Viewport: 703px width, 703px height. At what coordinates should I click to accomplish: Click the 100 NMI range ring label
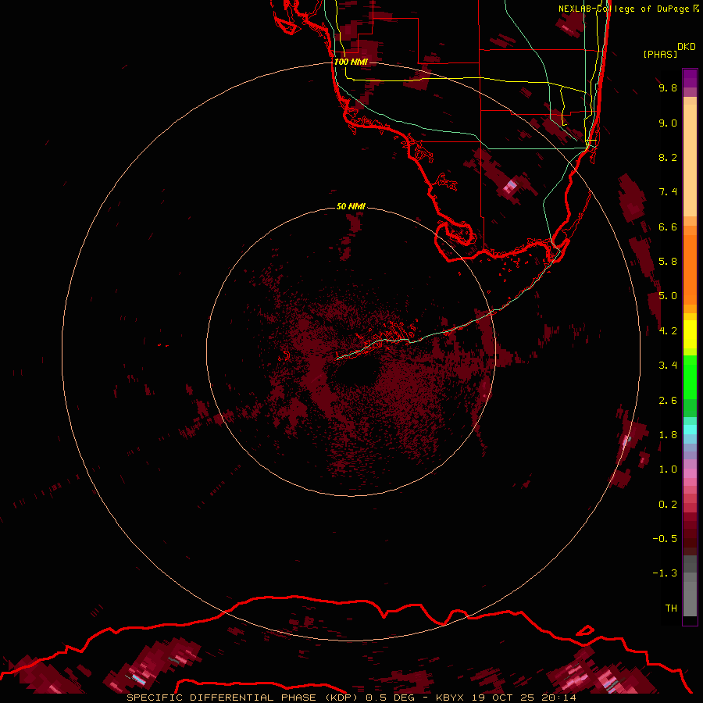coord(351,62)
